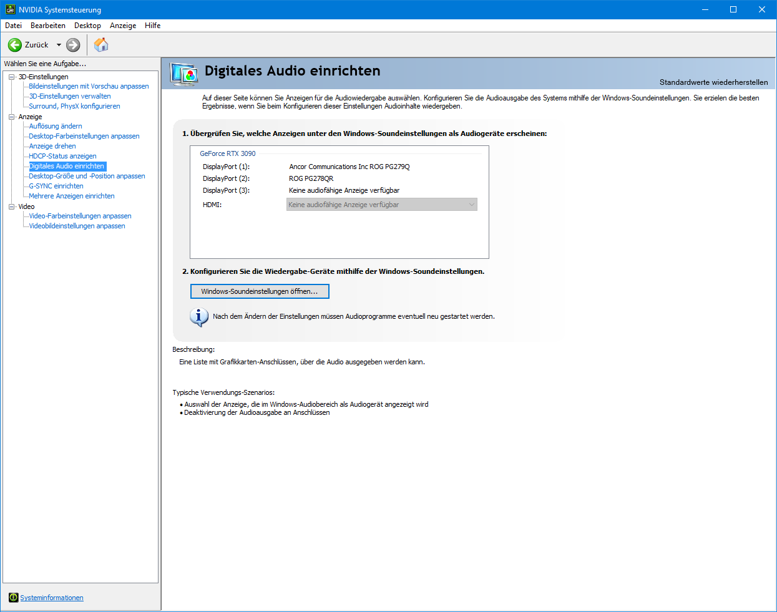Go to the home page icon
Image resolution: width=777 pixels, height=612 pixels.
coord(101,45)
